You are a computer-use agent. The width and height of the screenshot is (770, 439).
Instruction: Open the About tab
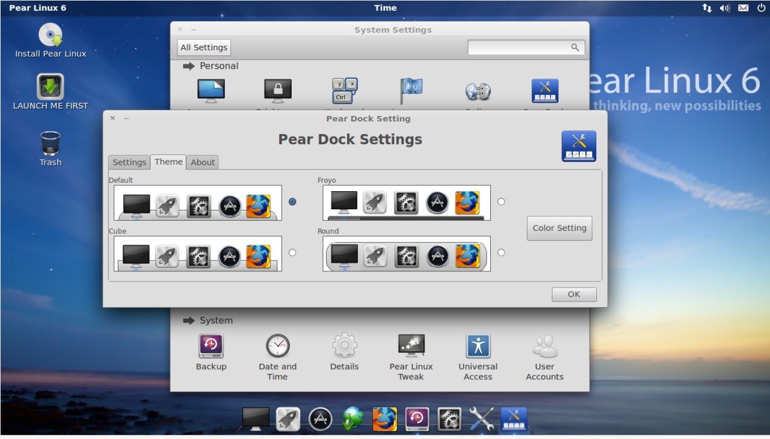[x=203, y=162]
